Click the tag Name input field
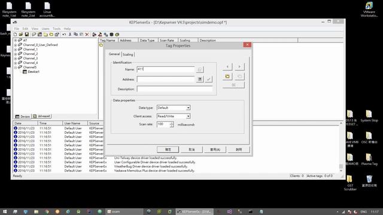Image resolution: width=383 pixels, height=215 pixels. tap(166, 69)
